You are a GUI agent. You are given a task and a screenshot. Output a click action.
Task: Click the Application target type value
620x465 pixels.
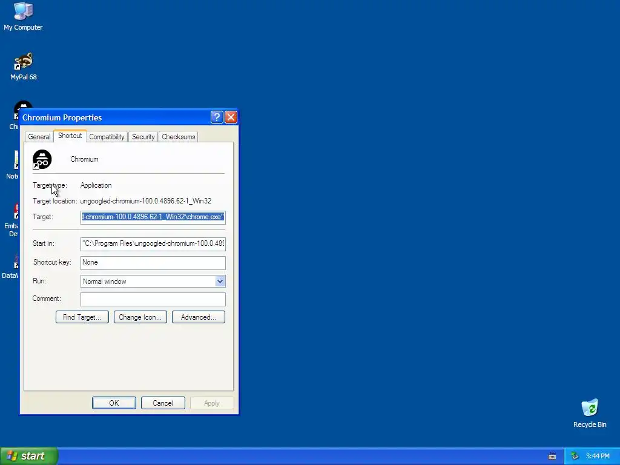coord(96,185)
